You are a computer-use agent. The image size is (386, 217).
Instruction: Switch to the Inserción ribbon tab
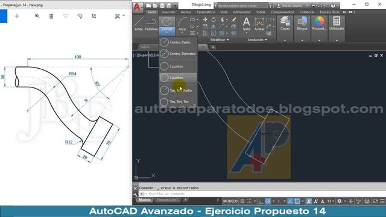(168, 12)
